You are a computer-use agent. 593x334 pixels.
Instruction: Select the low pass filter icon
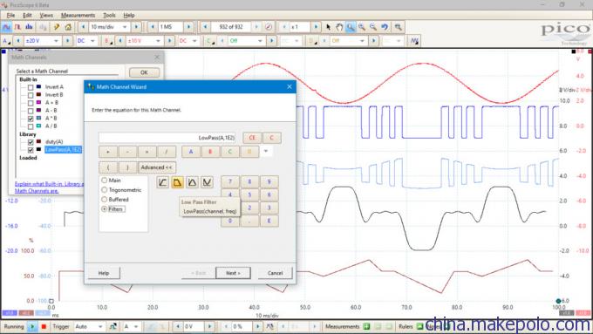tap(177, 182)
